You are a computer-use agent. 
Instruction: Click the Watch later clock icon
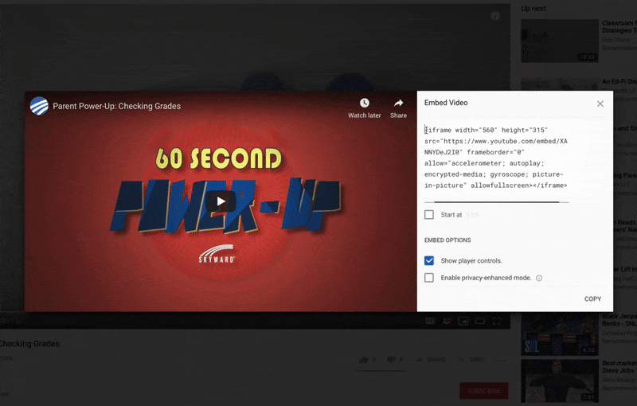(x=364, y=103)
